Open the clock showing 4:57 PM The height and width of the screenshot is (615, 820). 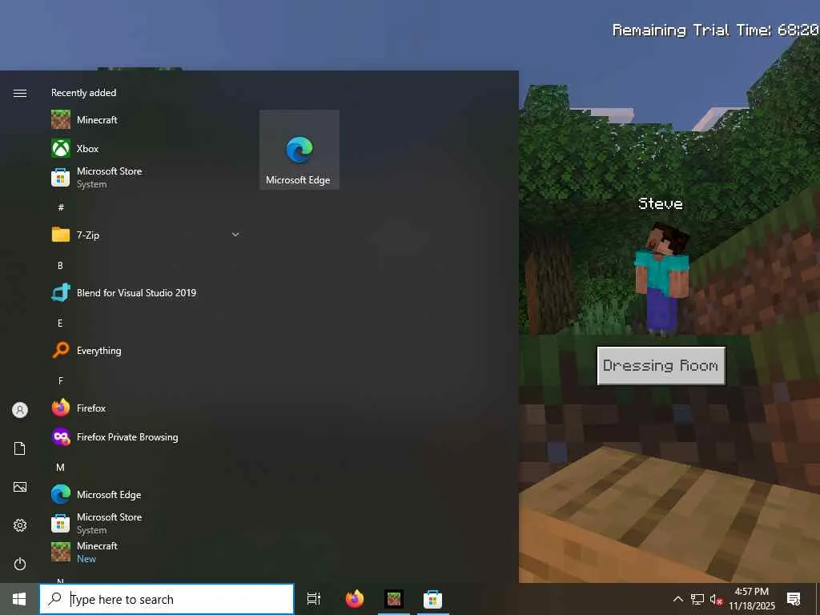(x=752, y=599)
